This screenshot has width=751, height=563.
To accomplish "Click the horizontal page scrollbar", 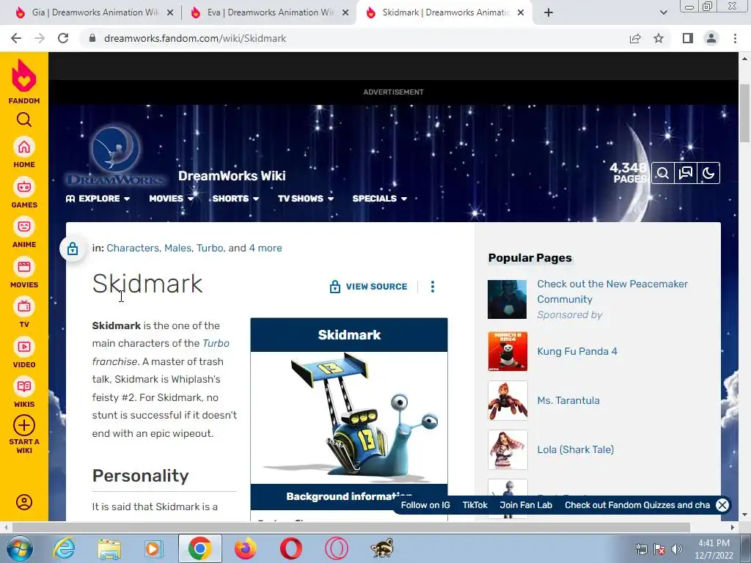I will point(351,528).
